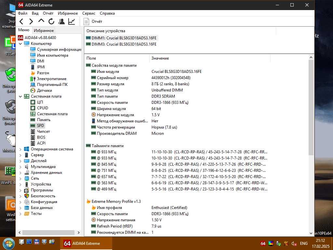
Task: Refresh the view with the circular arrow icon
Action: [51, 21]
